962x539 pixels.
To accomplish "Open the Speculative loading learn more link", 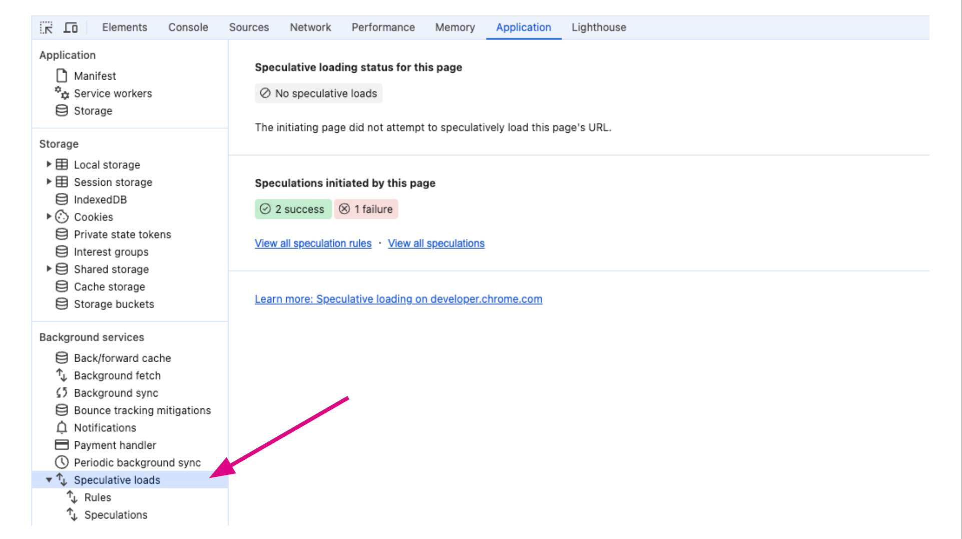I will (398, 299).
